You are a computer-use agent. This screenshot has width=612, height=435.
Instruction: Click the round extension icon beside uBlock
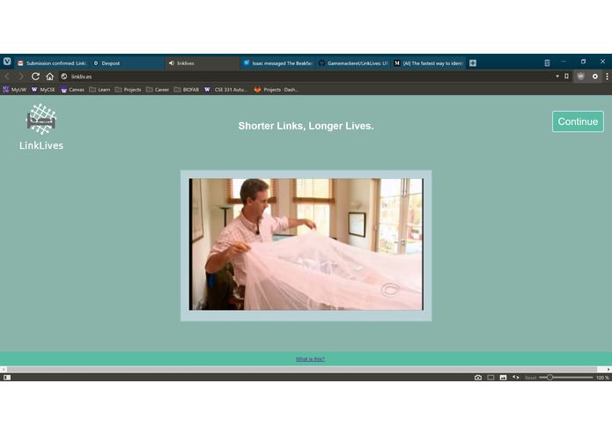click(x=594, y=77)
